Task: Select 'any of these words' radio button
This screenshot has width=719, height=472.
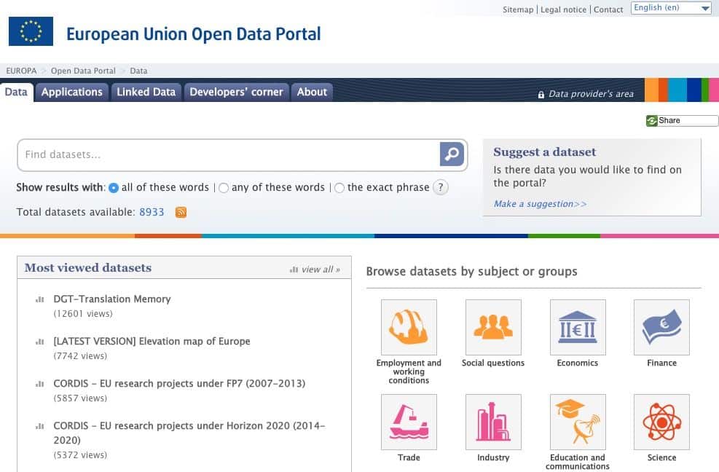Action: 224,188
